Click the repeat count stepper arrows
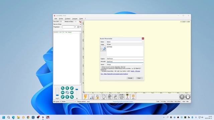214x120 pixels. (78, 27)
